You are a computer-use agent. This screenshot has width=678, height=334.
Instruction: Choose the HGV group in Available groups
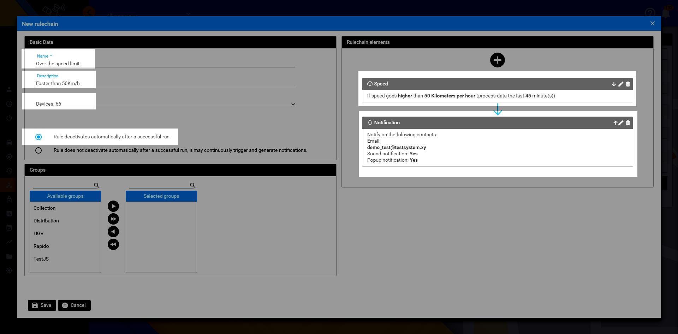click(38, 233)
